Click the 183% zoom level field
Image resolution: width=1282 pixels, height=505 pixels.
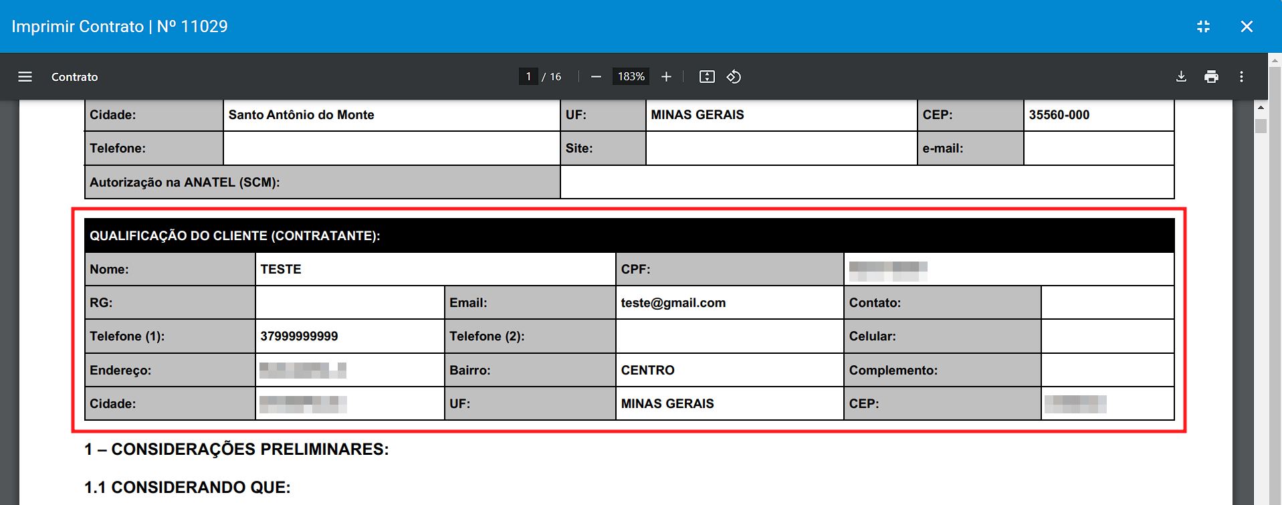click(631, 77)
